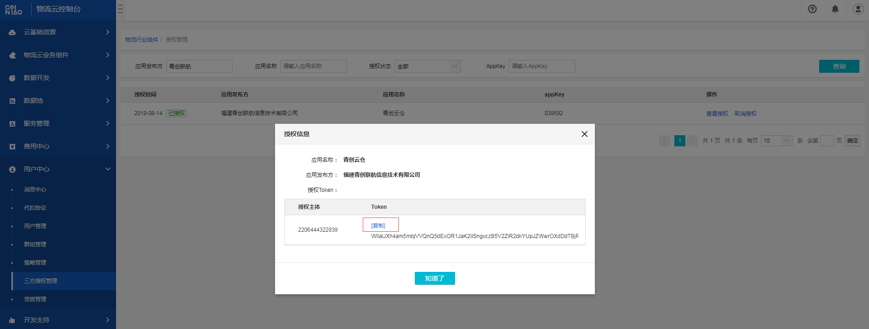Click the 知道了 button
The height and width of the screenshot is (329, 869).
point(434,278)
